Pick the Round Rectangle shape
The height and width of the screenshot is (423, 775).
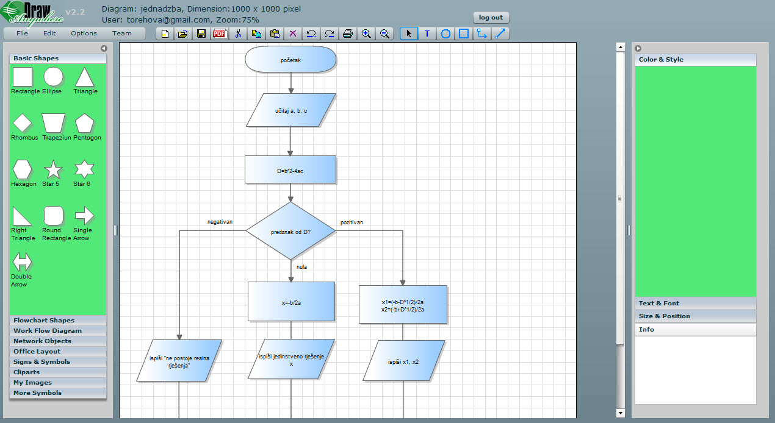(53, 216)
